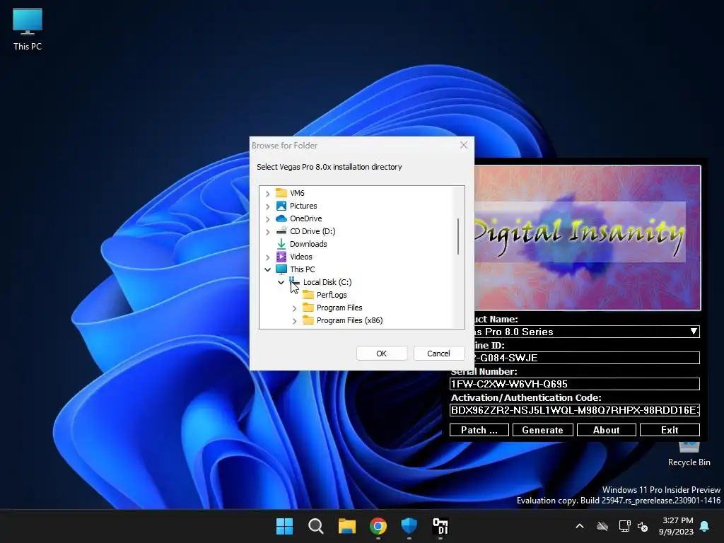Screen dimensions: 724x543
Task: Open the Product Name dropdown
Action: 694,332
